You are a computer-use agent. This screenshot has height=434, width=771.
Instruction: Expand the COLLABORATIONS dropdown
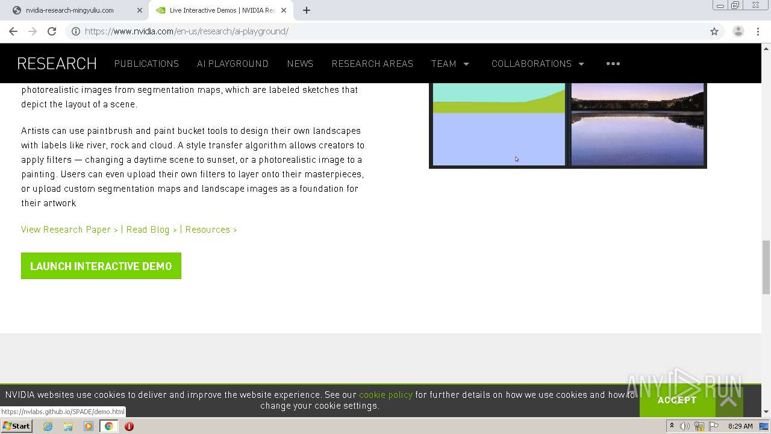pos(538,63)
